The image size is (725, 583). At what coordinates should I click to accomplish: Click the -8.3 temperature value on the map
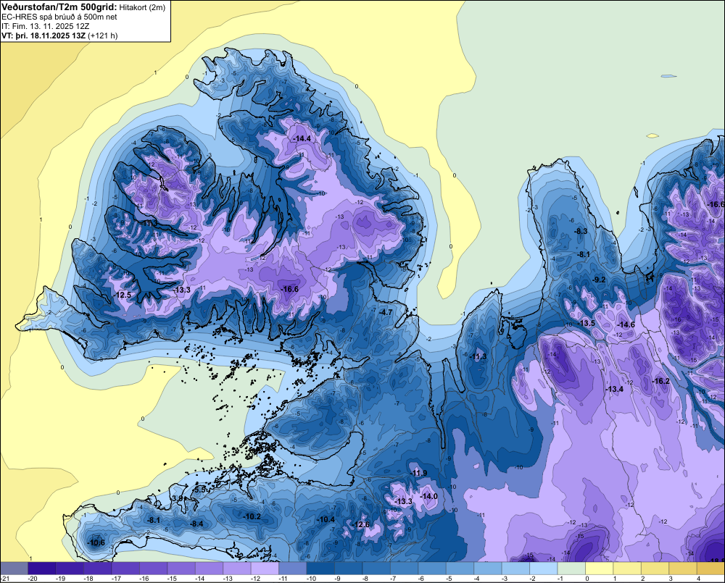click(581, 231)
